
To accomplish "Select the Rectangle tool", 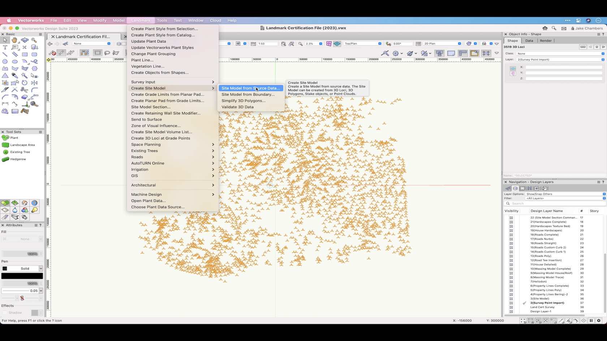I will (25, 54).
